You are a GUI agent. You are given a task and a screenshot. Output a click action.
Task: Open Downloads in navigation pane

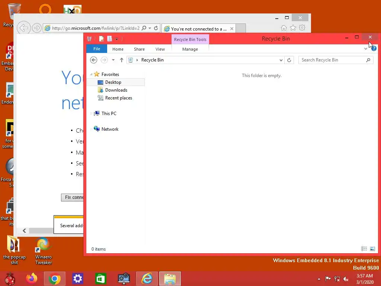[x=116, y=90]
